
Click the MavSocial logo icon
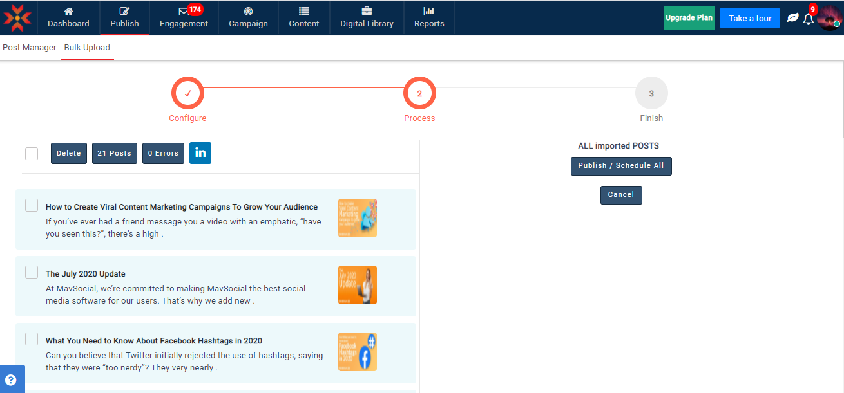pyautogui.click(x=17, y=18)
